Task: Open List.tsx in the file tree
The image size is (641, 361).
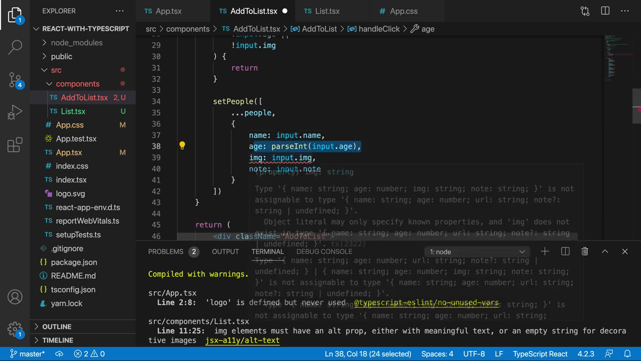Action: click(83, 111)
